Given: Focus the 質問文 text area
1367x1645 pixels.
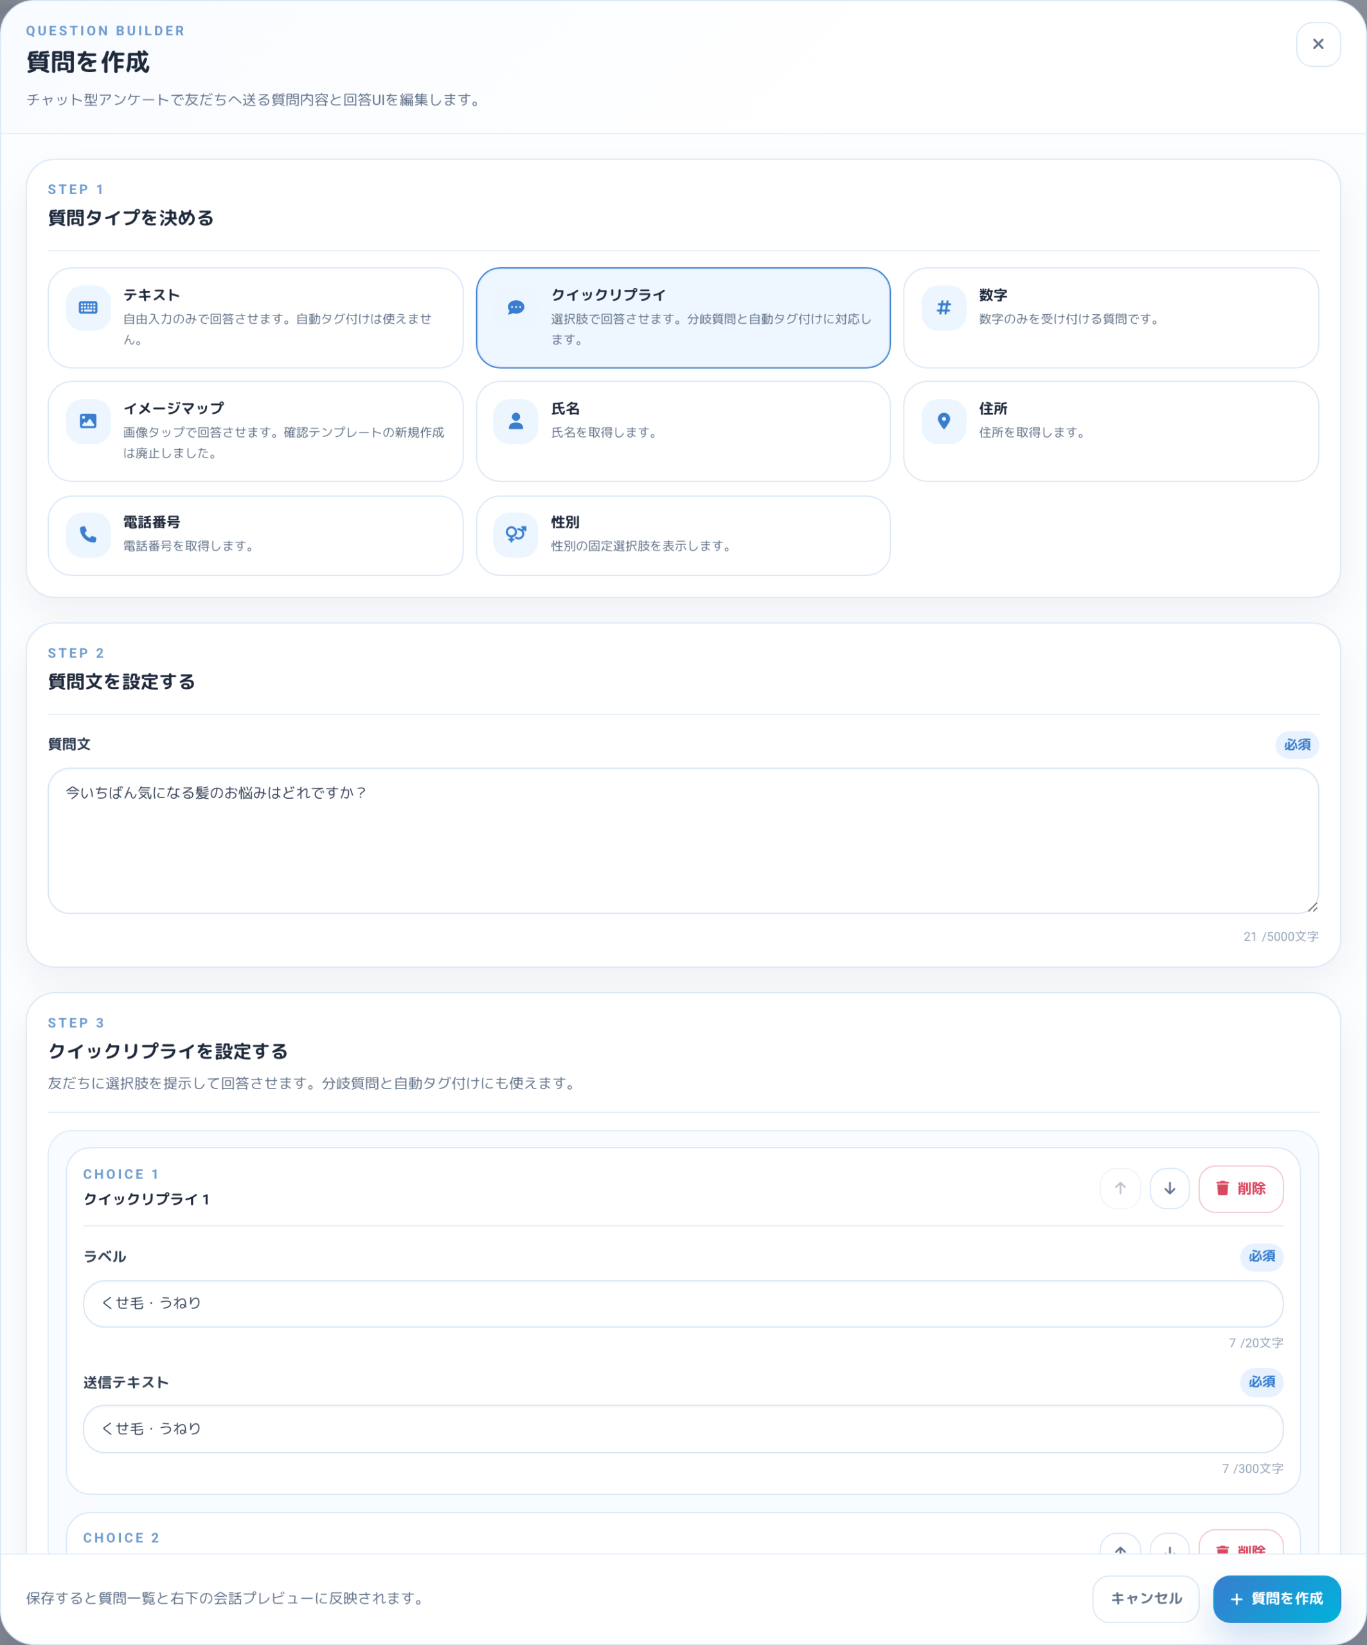Looking at the screenshot, I should pyautogui.click(x=683, y=840).
